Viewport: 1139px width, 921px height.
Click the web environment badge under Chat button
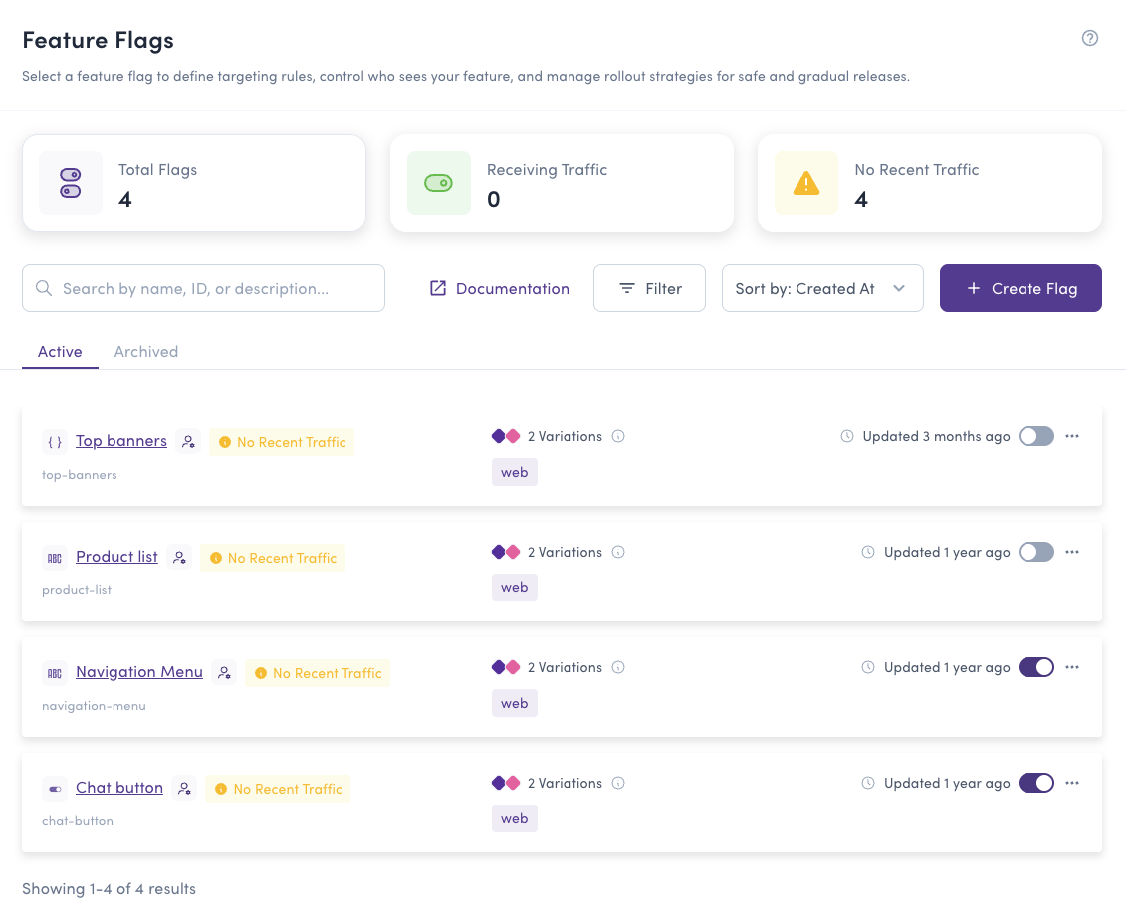pos(514,817)
